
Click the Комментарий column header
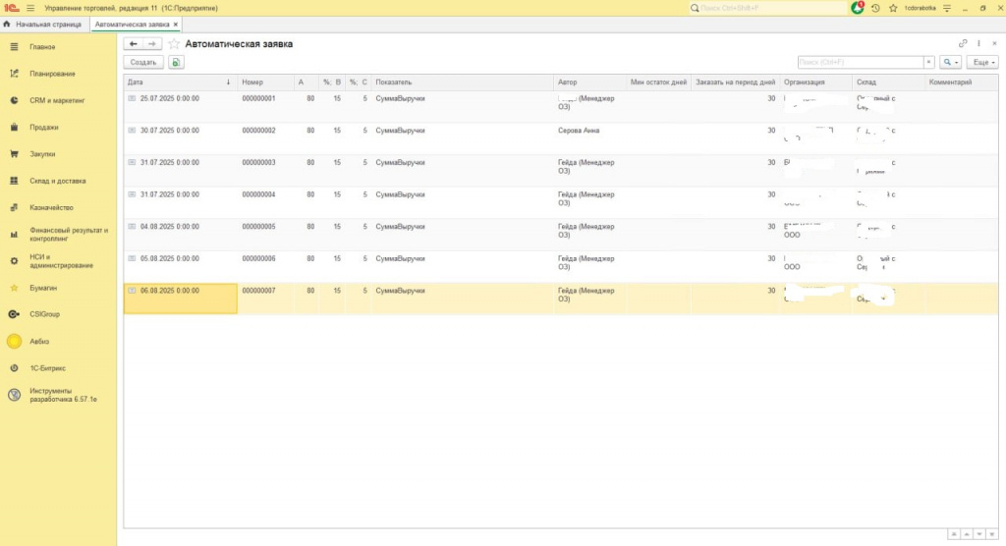(962, 82)
